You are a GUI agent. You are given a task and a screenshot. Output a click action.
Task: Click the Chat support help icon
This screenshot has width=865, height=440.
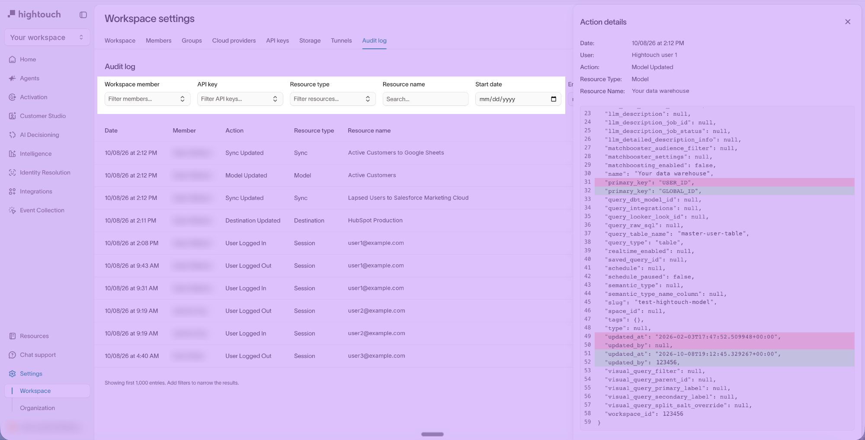coord(12,355)
